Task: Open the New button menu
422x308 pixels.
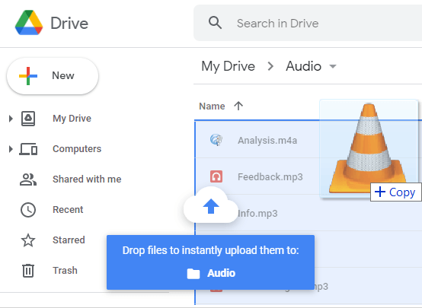Action: pyautogui.click(x=53, y=76)
